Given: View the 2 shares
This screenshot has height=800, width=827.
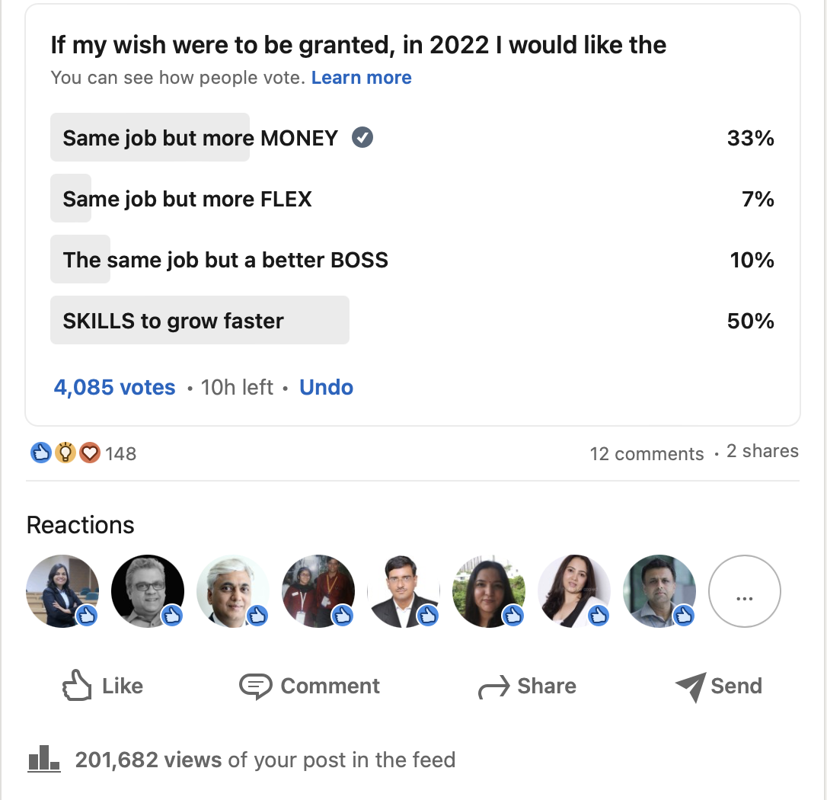Looking at the screenshot, I should coord(762,451).
